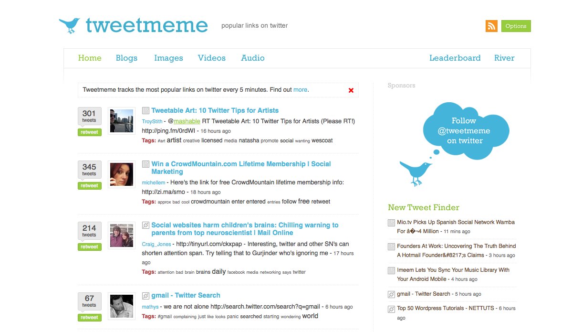
Task: Open TroyStith's user profile link
Action: 152,121
